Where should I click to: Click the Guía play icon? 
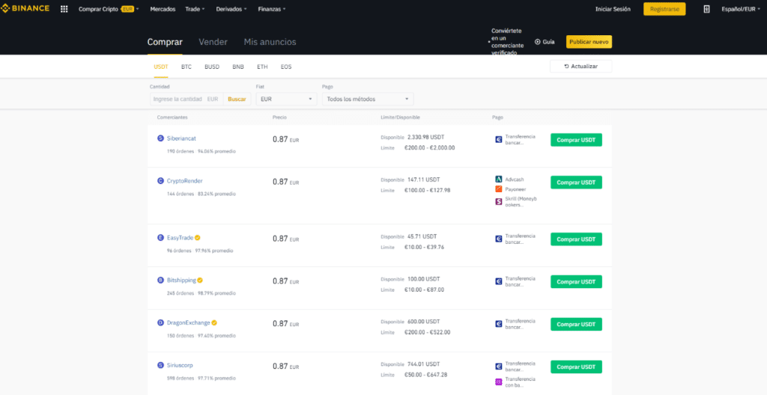pyautogui.click(x=538, y=42)
